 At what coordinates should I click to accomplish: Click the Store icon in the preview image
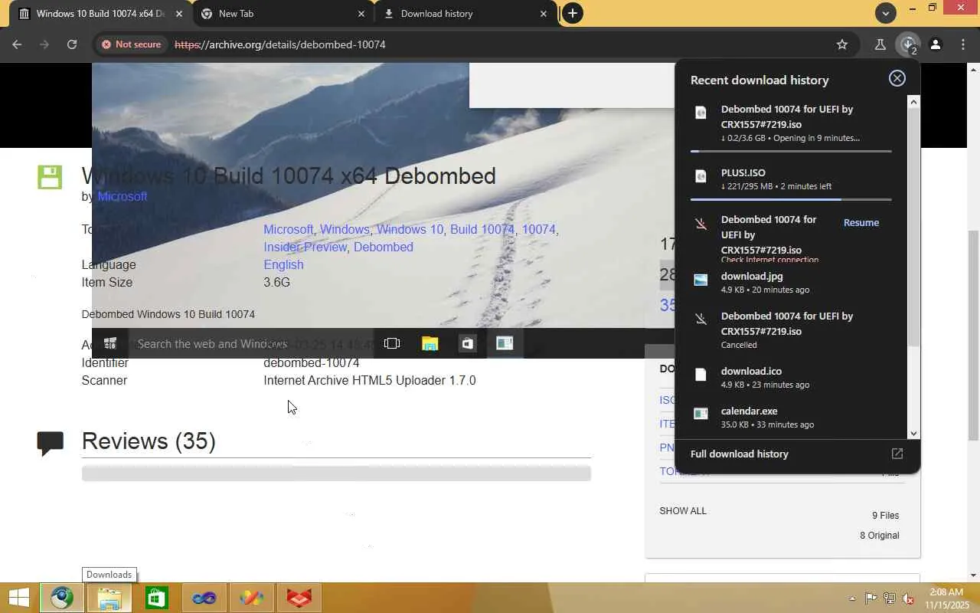click(467, 343)
